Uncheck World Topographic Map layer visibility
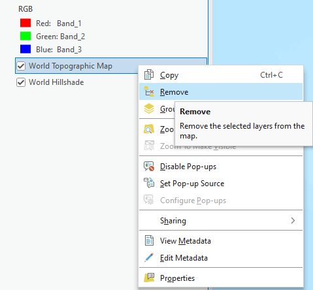 pyautogui.click(x=21, y=66)
